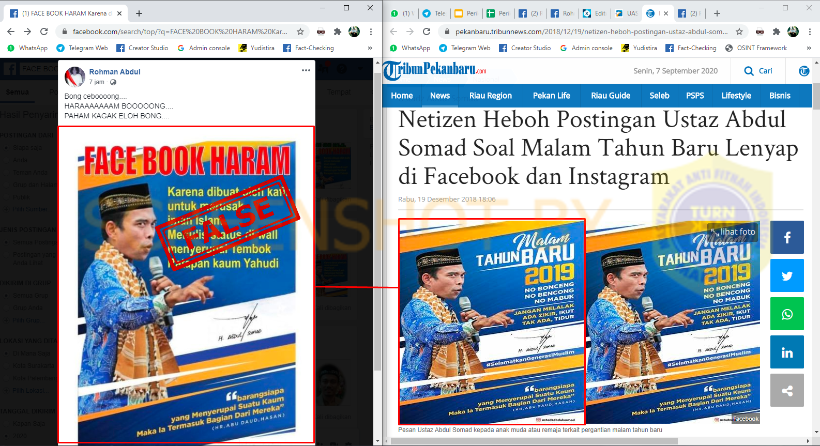This screenshot has height=446, width=820.
Task: Expand hidden bookmarks chevron in left browser
Action: pyautogui.click(x=370, y=48)
